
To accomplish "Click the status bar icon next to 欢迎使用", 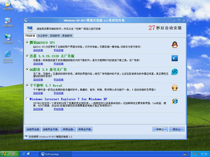I will coord(26,136).
